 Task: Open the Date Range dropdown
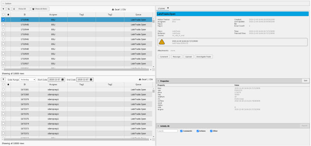click(x=28, y=79)
